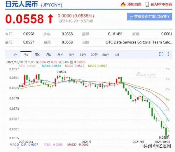Open the 4H chart tab
175x152 pixels.
[x=117, y=55]
